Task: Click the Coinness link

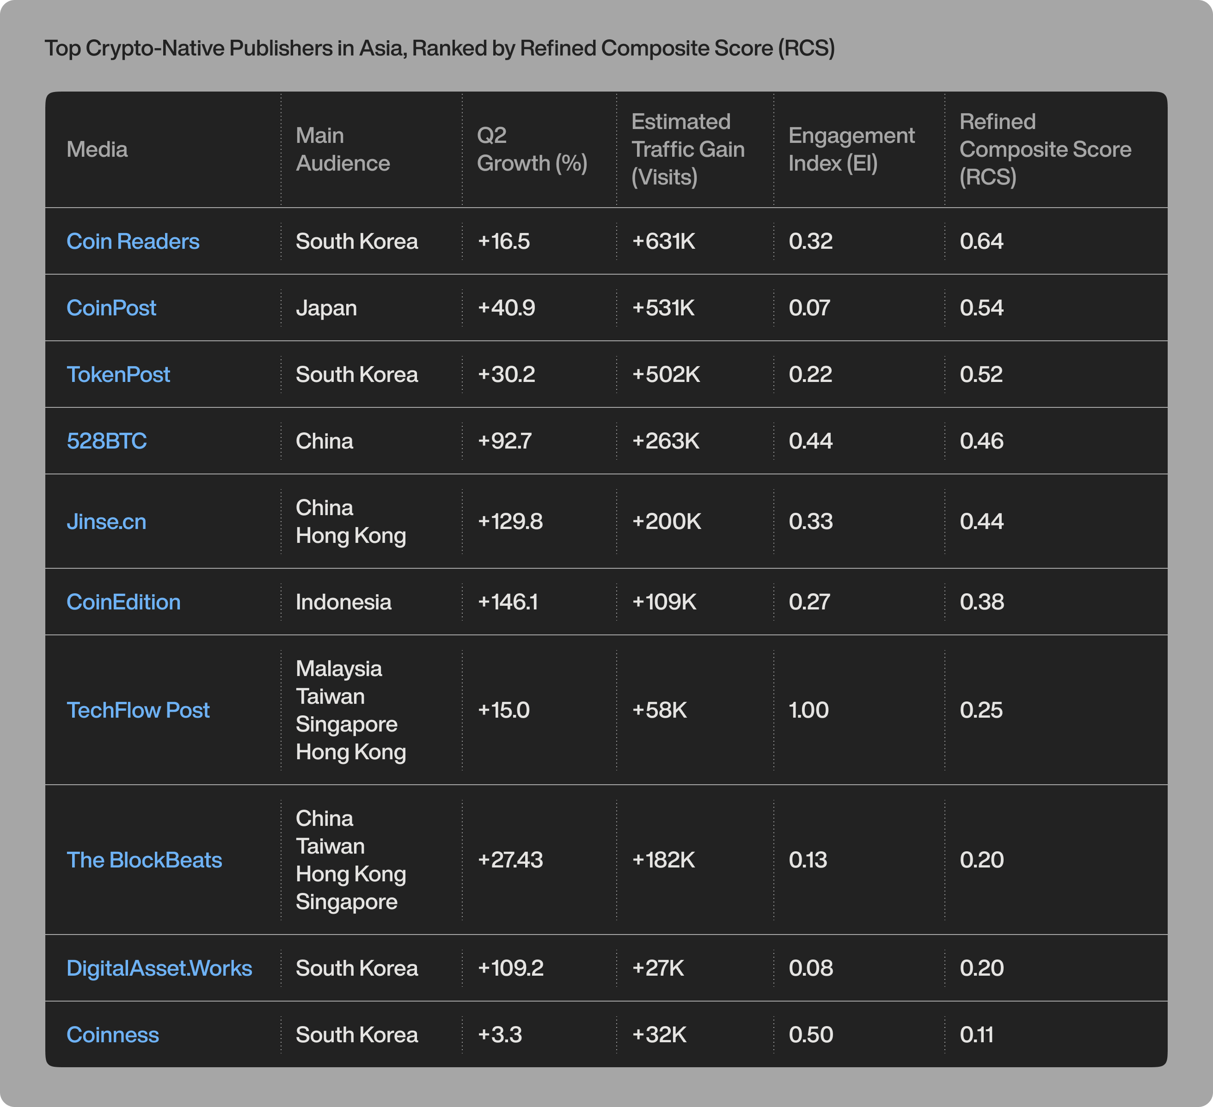Action: tap(112, 1035)
